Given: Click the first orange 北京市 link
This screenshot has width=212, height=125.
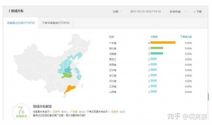Looking at the screenshot, I should coord(56,111).
